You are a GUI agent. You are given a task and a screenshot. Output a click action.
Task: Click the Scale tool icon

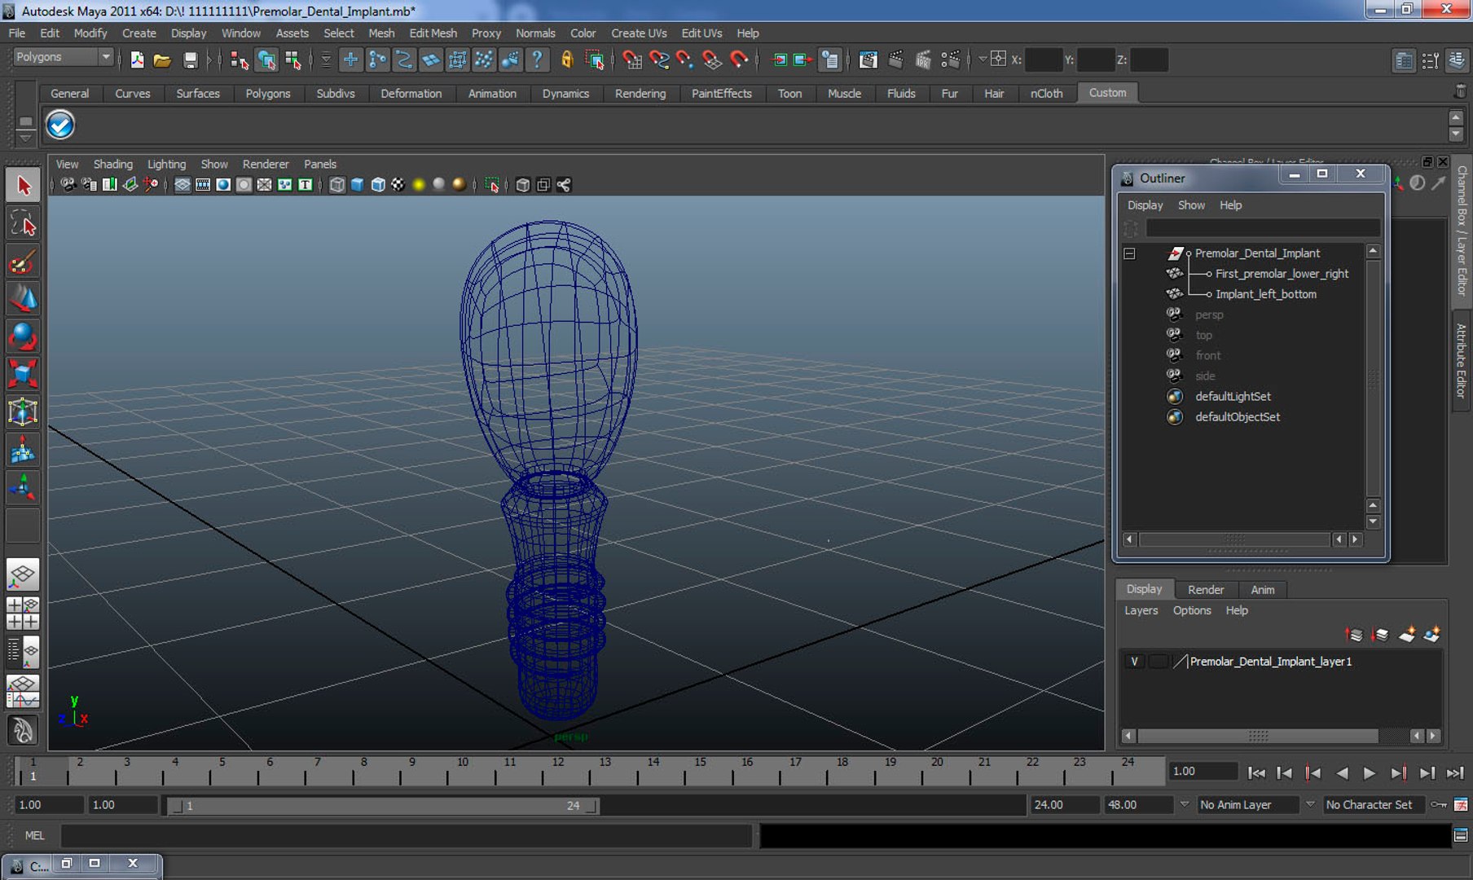click(x=23, y=375)
